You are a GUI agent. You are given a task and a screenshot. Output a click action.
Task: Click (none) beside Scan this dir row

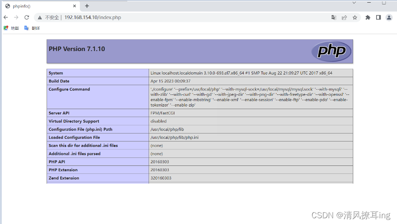[x=157, y=145]
